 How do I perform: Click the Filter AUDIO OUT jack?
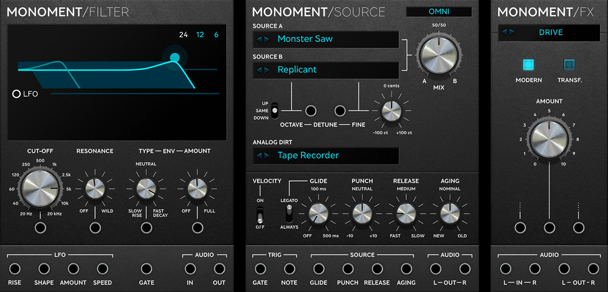pos(219,269)
